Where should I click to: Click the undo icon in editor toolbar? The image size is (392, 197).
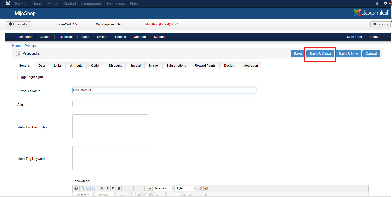tap(88, 188)
